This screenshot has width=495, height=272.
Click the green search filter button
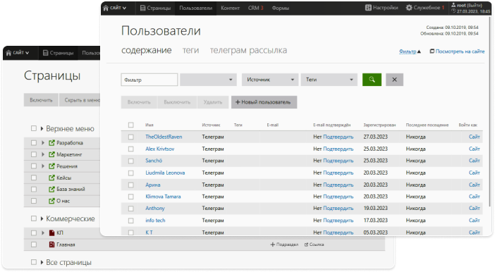point(372,80)
